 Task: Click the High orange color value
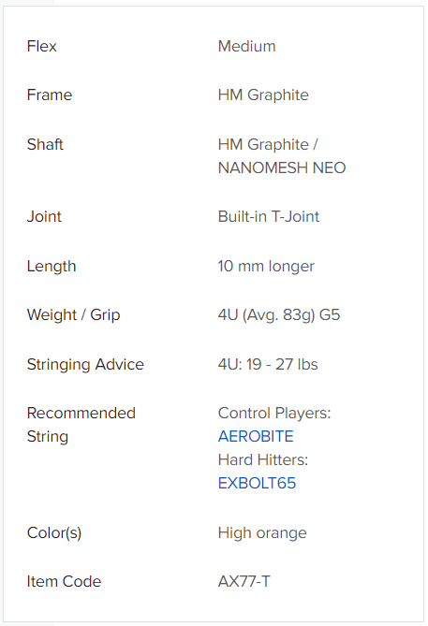pos(262,533)
